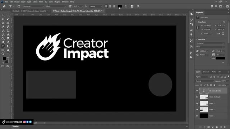Viewport: 230px width, 129px height.
Task: Select the Hand tool
Action: [x=8, y=50]
